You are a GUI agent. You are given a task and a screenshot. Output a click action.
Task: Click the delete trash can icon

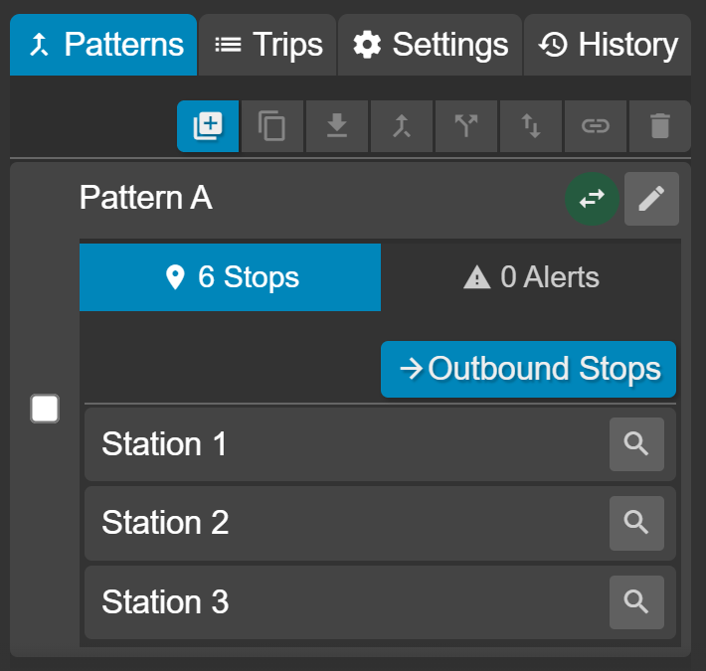(660, 126)
